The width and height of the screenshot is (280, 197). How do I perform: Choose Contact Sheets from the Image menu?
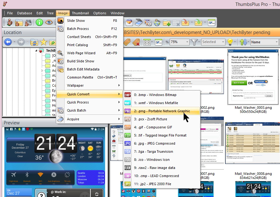tap(89, 37)
